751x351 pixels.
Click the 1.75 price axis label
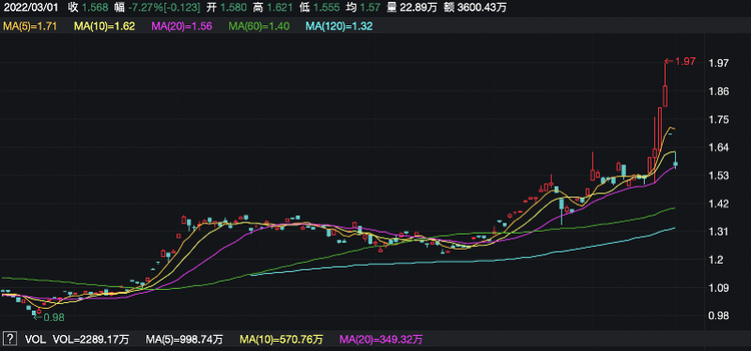[720, 119]
